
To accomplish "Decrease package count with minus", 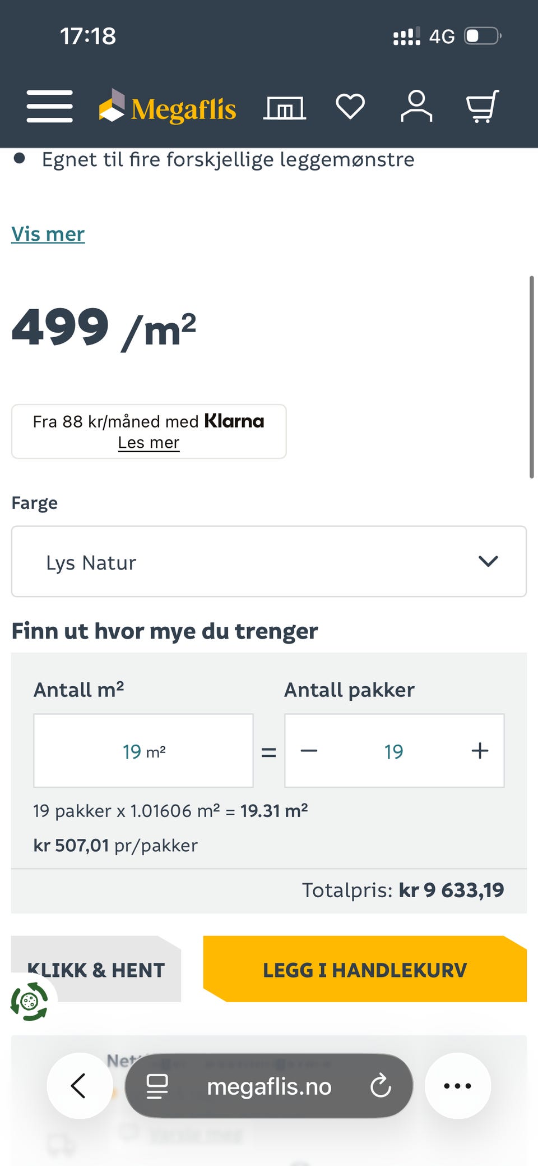I will tap(309, 751).
